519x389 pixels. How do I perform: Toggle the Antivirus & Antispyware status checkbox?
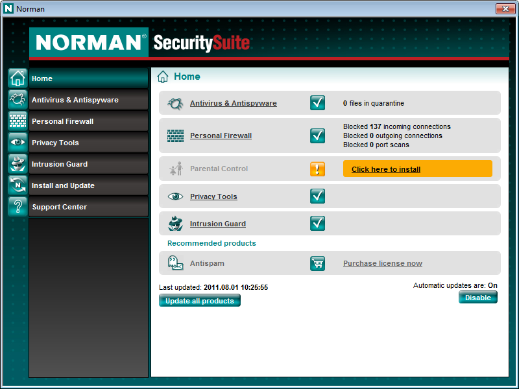[317, 103]
